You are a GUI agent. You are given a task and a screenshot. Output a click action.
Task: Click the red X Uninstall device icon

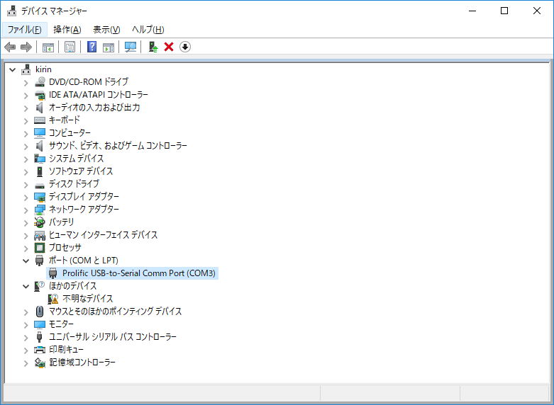click(x=169, y=47)
